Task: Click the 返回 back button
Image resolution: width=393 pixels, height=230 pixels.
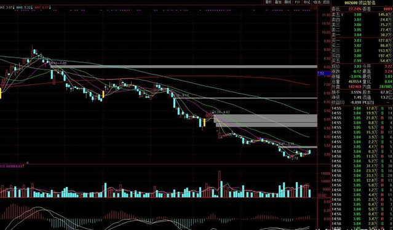Action: (326, 2)
